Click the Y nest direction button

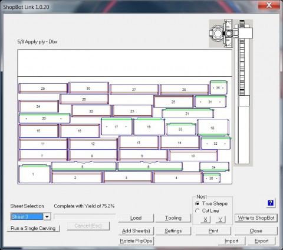pyautogui.click(x=221, y=219)
